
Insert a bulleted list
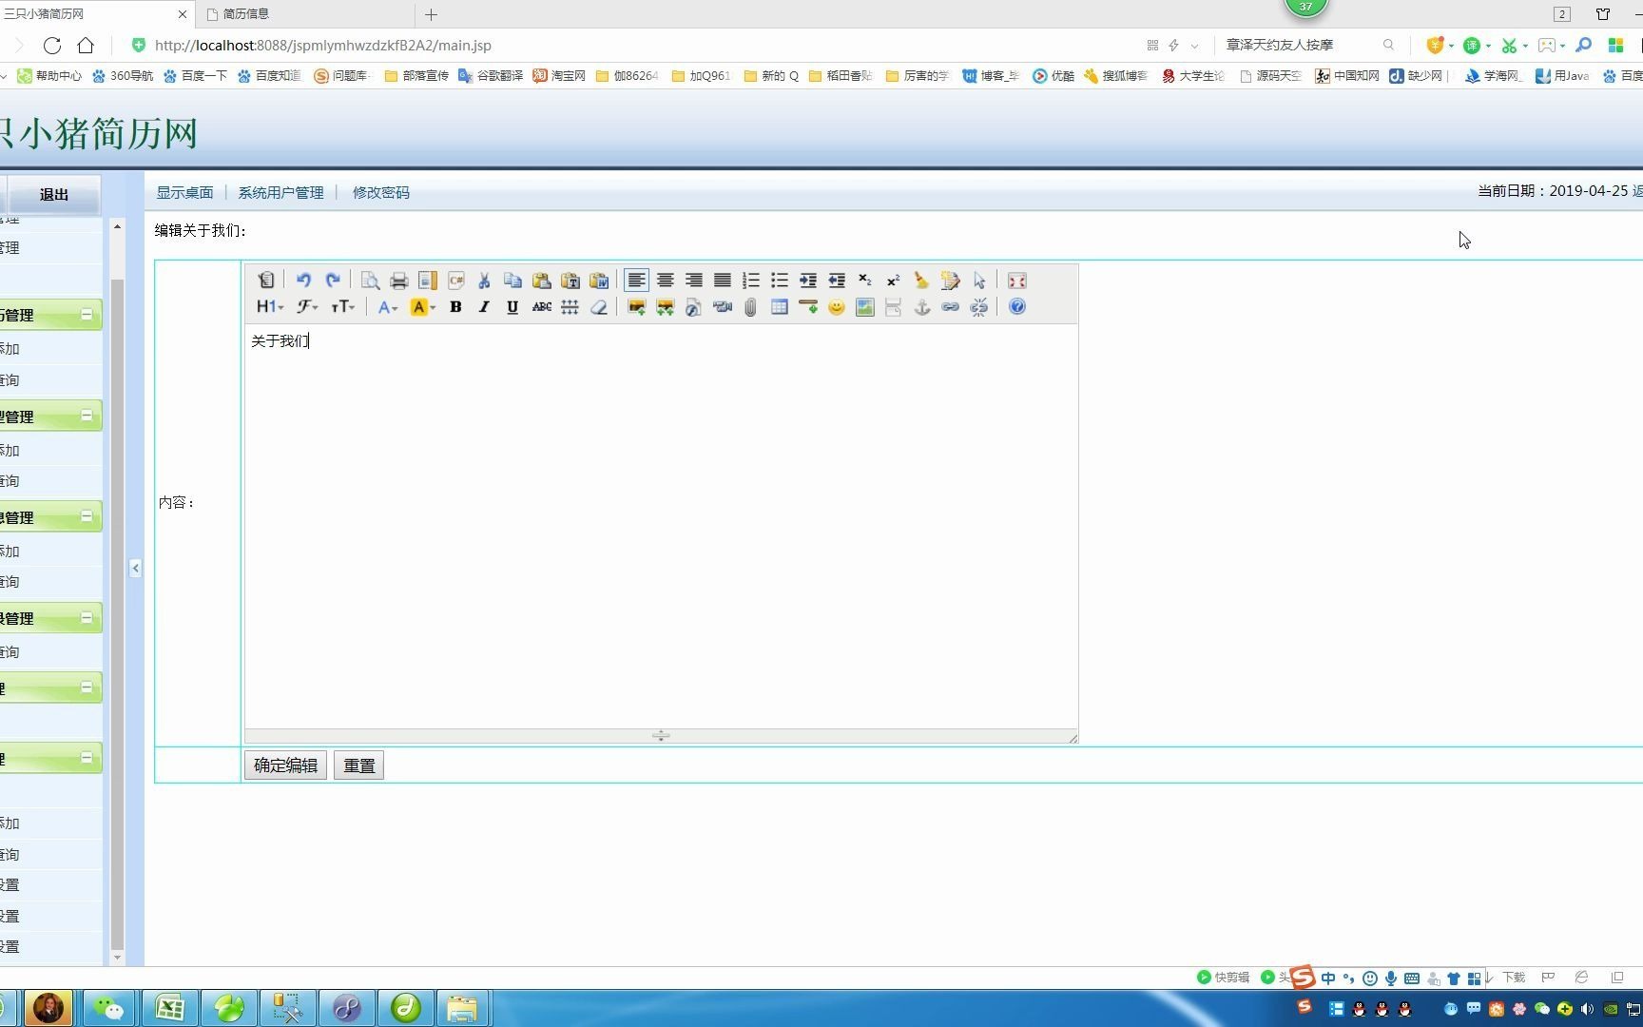pos(779,281)
